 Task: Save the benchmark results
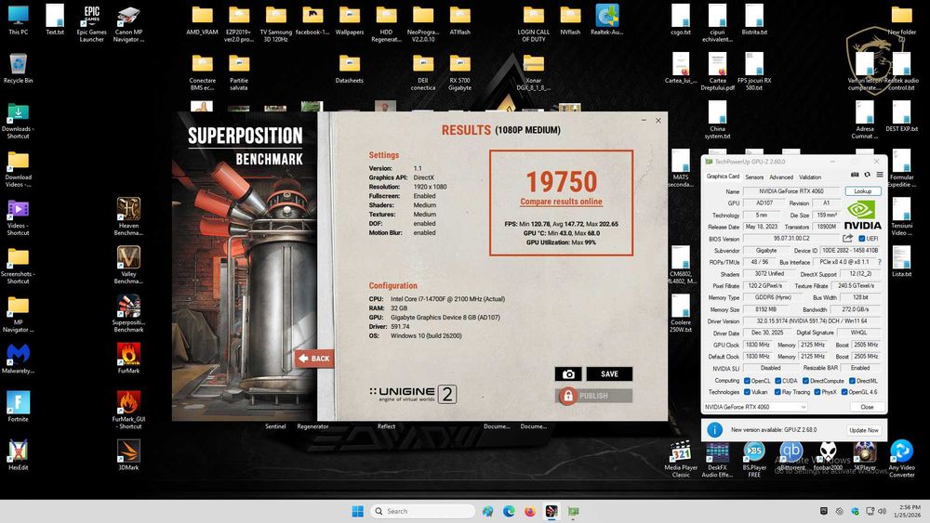609,373
